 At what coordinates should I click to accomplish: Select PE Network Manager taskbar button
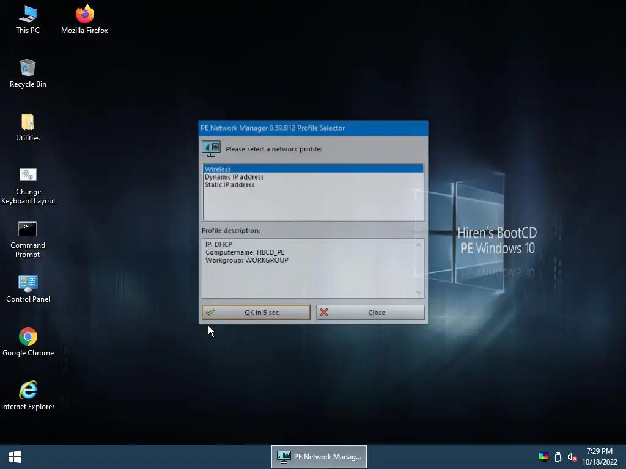319,457
